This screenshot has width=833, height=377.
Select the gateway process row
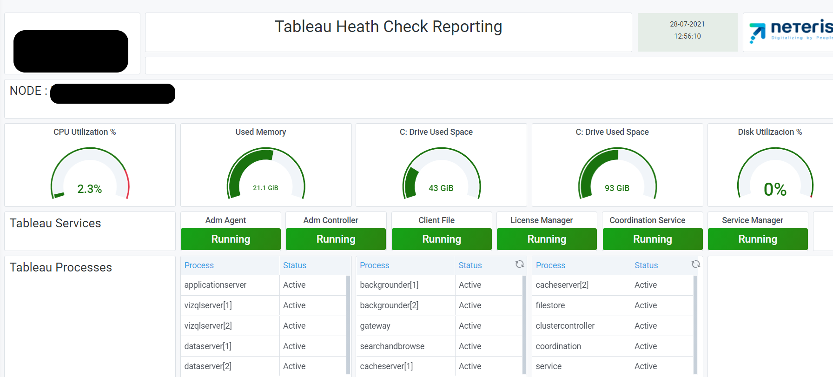(x=439, y=326)
